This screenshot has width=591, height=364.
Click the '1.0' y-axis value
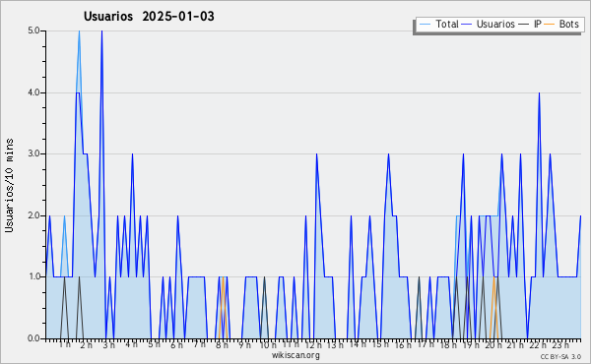click(33, 276)
